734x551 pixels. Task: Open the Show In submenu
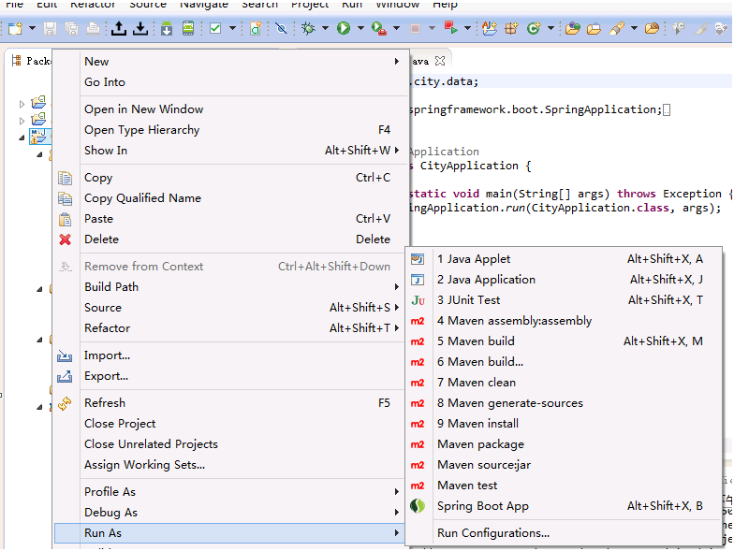click(x=230, y=151)
